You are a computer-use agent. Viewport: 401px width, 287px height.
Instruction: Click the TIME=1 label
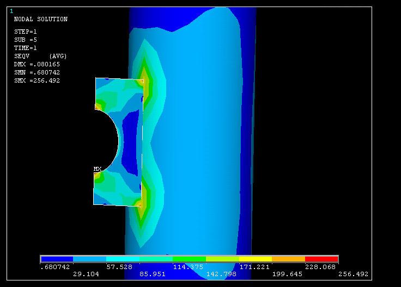tap(25, 48)
